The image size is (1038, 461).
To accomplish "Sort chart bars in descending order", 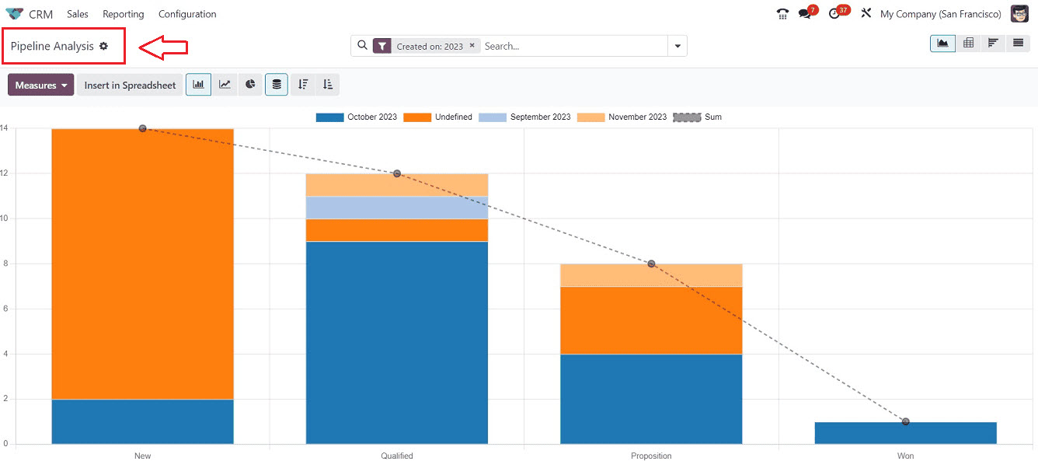I will [303, 85].
